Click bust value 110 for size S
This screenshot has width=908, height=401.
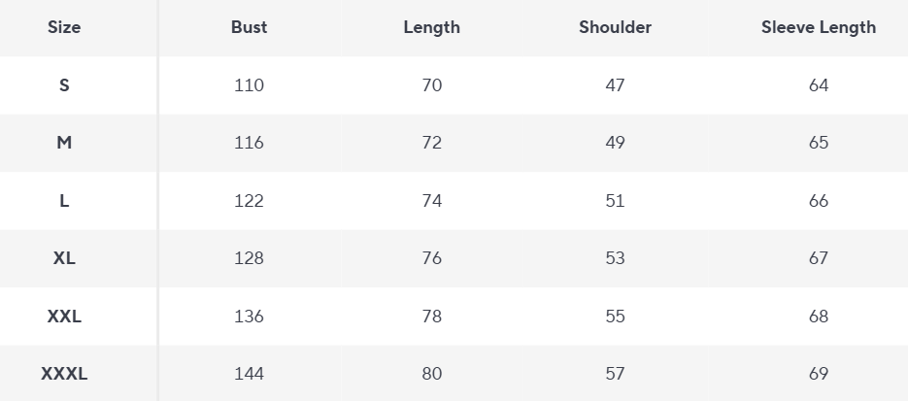[249, 85]
